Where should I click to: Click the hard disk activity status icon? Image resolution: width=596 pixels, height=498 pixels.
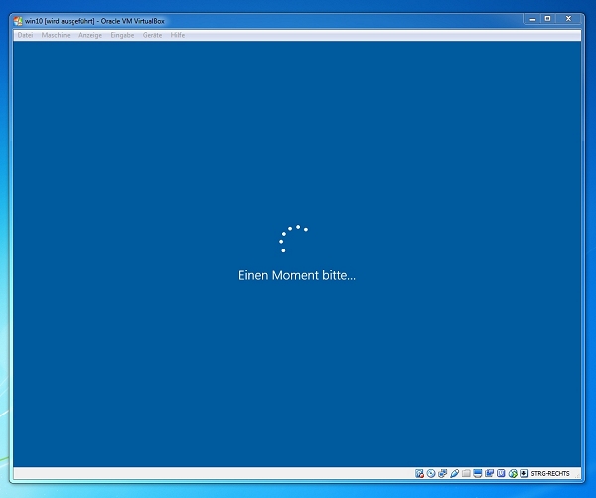tap(419, 474)
